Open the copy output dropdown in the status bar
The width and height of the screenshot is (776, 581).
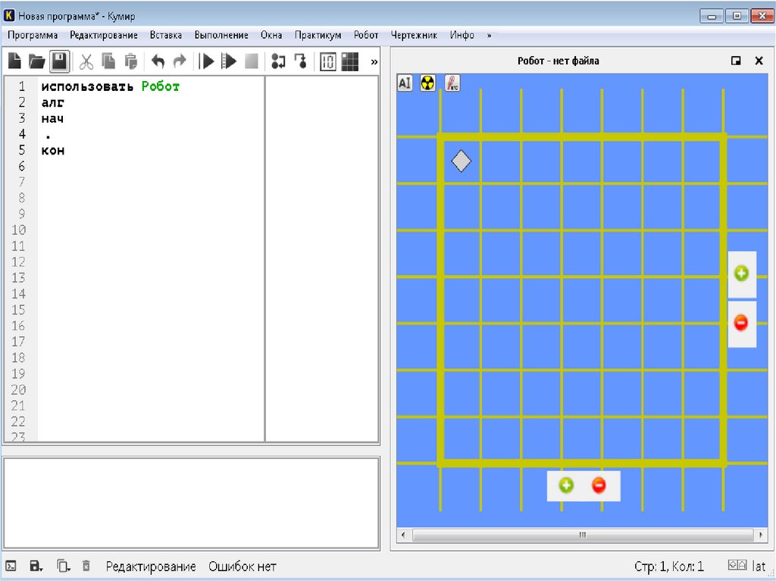[x=64, y=566]
